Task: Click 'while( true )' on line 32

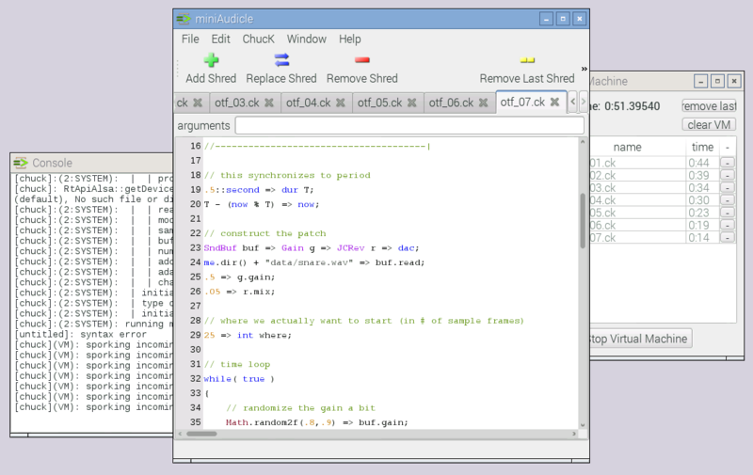Action: point(239,379)
